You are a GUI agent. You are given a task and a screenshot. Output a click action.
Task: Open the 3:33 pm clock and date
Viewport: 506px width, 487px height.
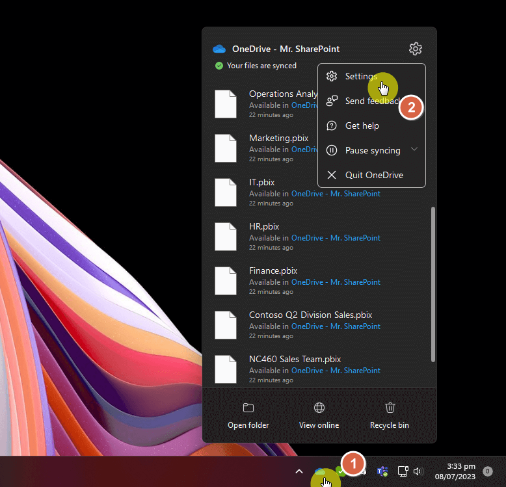click(x=455, y=471)
